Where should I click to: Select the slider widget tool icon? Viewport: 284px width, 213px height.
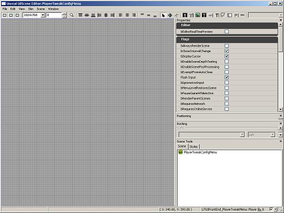pyautogui.click(x=242, y=15)
